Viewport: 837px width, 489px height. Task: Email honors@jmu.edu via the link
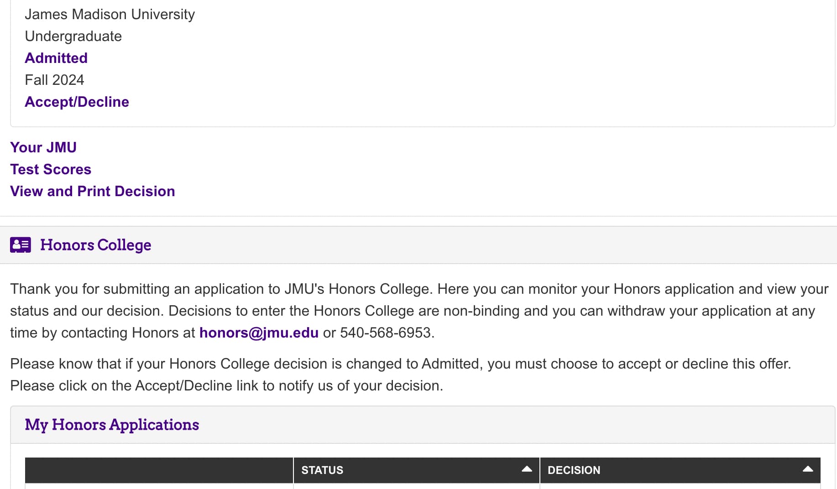259,333
